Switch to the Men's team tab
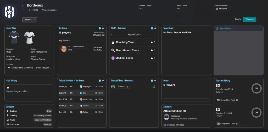The height and width of the screenshot is (132, 268). [x=238, y=19]
